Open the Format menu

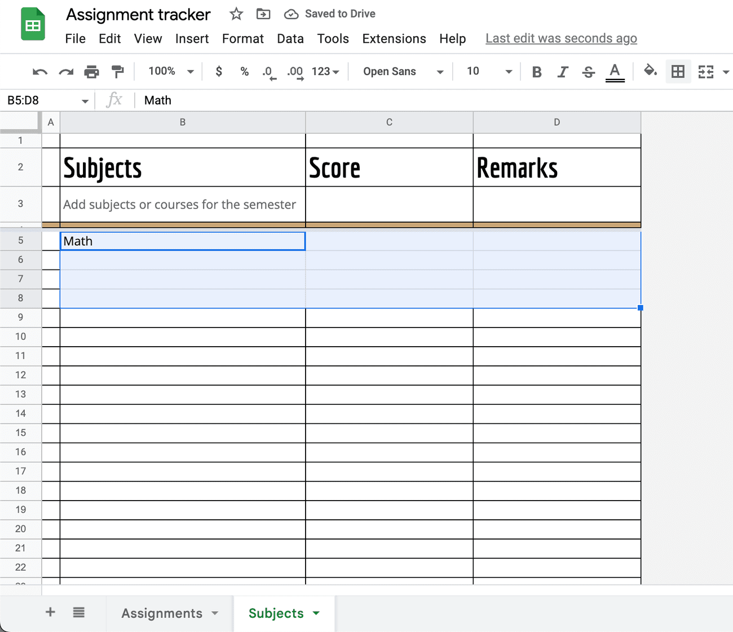point(242,39)
